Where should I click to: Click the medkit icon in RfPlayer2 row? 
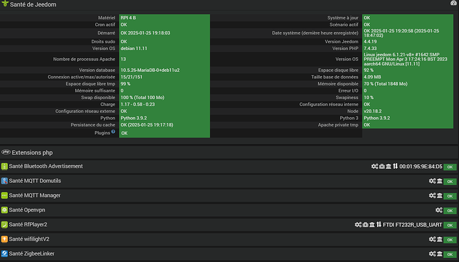tap(365, 225)
